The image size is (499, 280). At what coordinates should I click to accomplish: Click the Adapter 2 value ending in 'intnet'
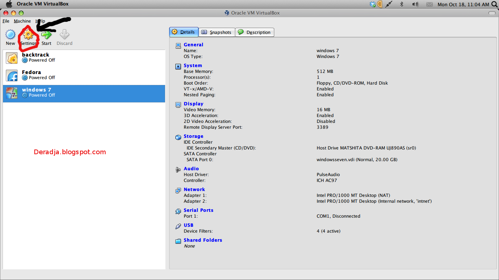click(x=374, y=201)
